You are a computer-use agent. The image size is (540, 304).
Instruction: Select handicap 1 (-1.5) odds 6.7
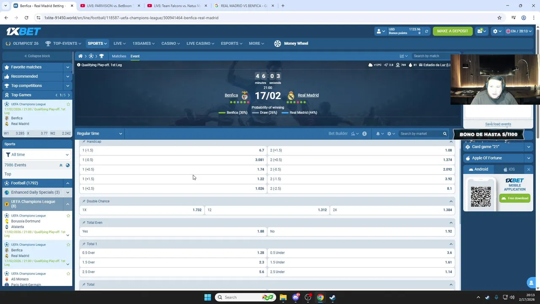click(173, 150)
